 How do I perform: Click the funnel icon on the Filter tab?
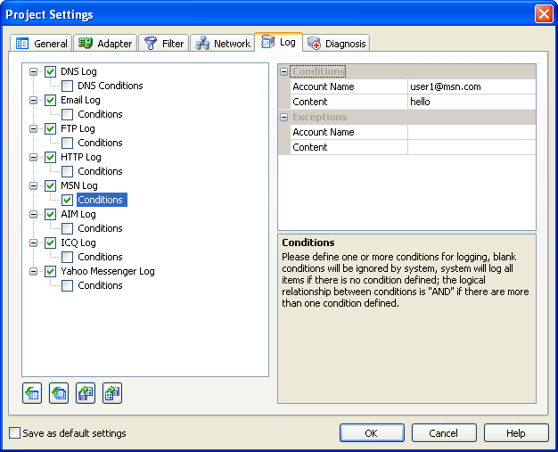coord(151,43)
